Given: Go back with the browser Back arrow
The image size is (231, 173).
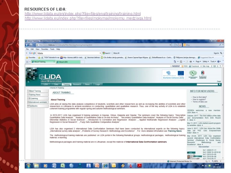Looking at the screenshot, I should (27, 45).
